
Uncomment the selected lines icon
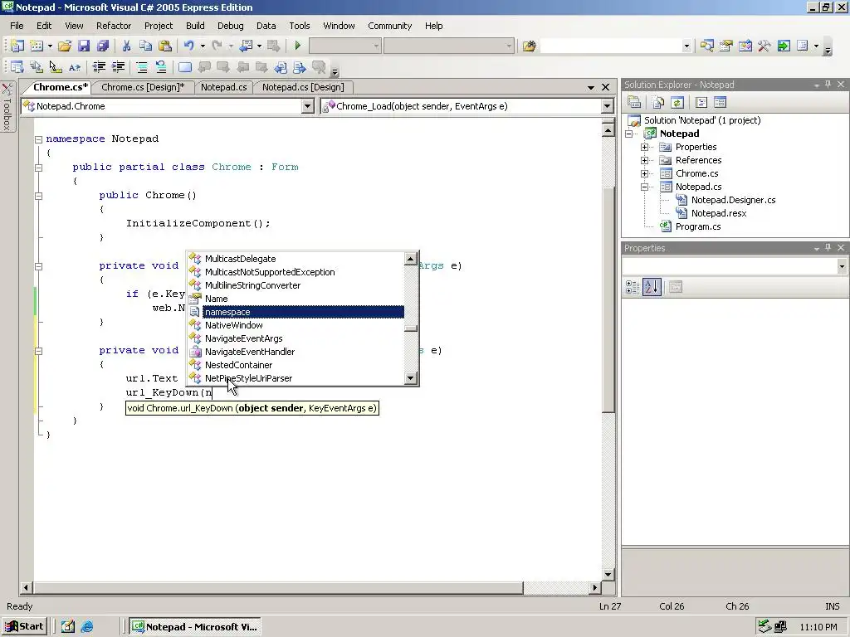[161, 67]
